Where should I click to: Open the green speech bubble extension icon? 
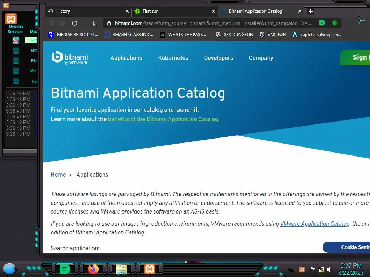(322, 23)
